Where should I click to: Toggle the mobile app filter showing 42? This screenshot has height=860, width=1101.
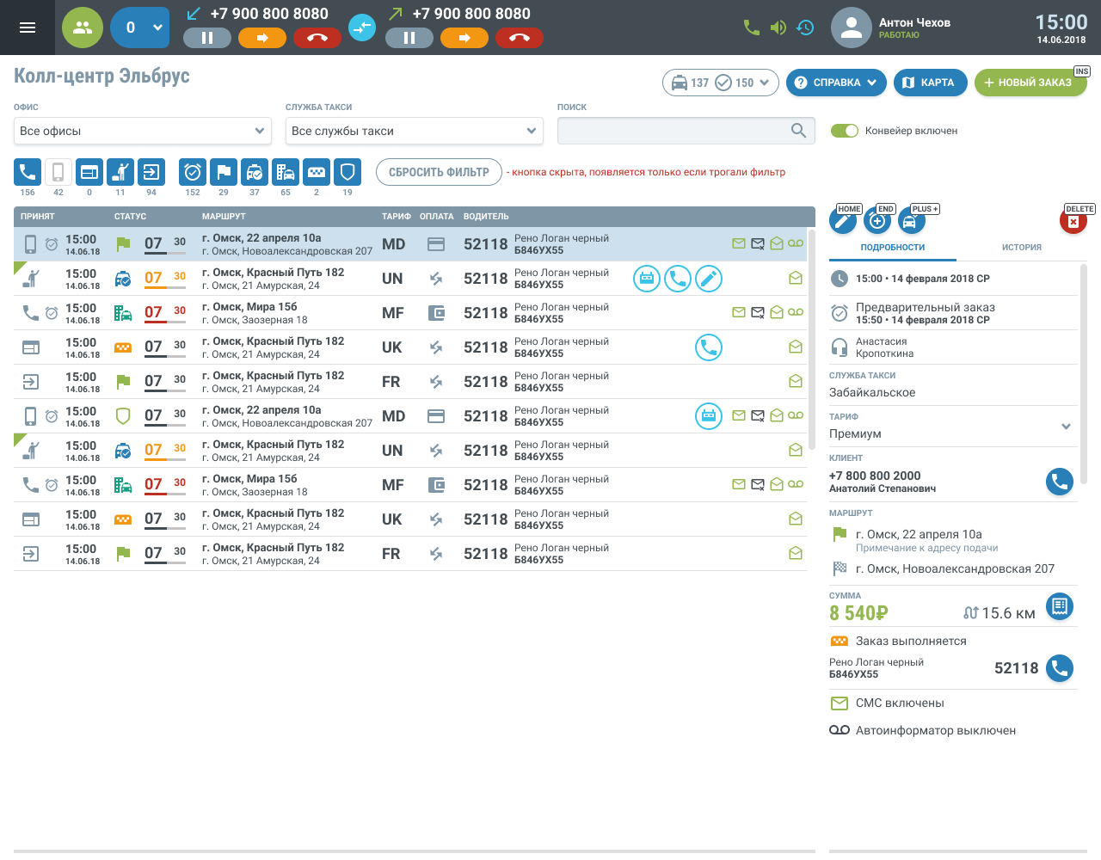[58, 172]
